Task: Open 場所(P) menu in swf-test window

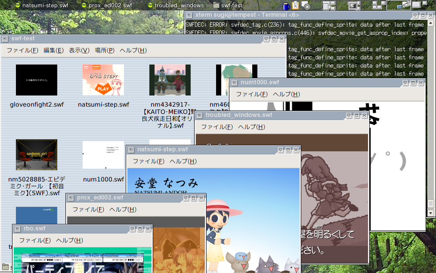Action: pyautogui.click(x=105, y=50)
